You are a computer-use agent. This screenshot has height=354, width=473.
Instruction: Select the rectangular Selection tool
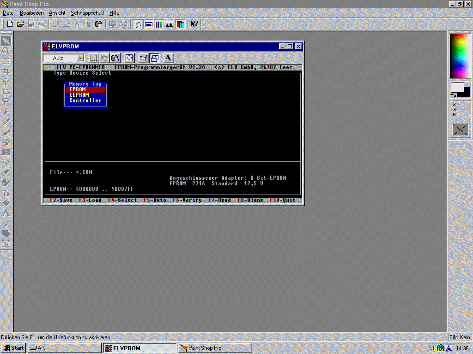[x=6, y=92]
